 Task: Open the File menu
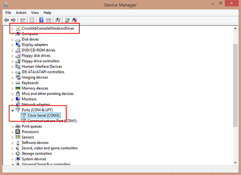coord(8,13)
